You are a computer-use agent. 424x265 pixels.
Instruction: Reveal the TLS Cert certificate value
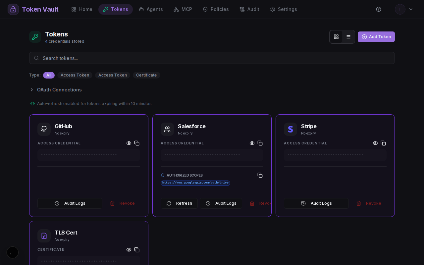tap(129, 250)
